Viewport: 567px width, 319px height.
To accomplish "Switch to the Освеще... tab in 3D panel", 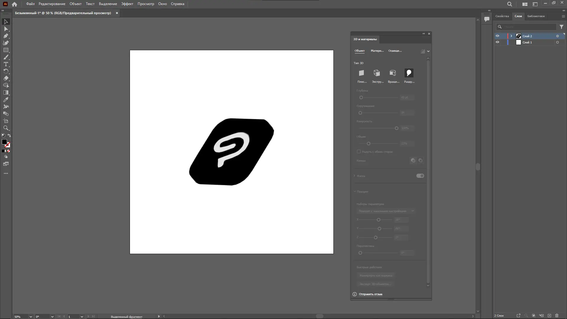I will click(395, 51).
